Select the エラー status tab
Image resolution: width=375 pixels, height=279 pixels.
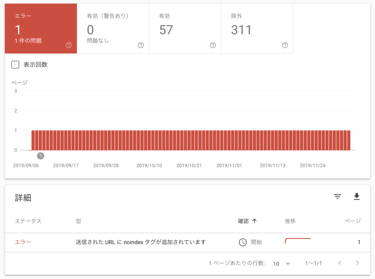coord(41,29)
